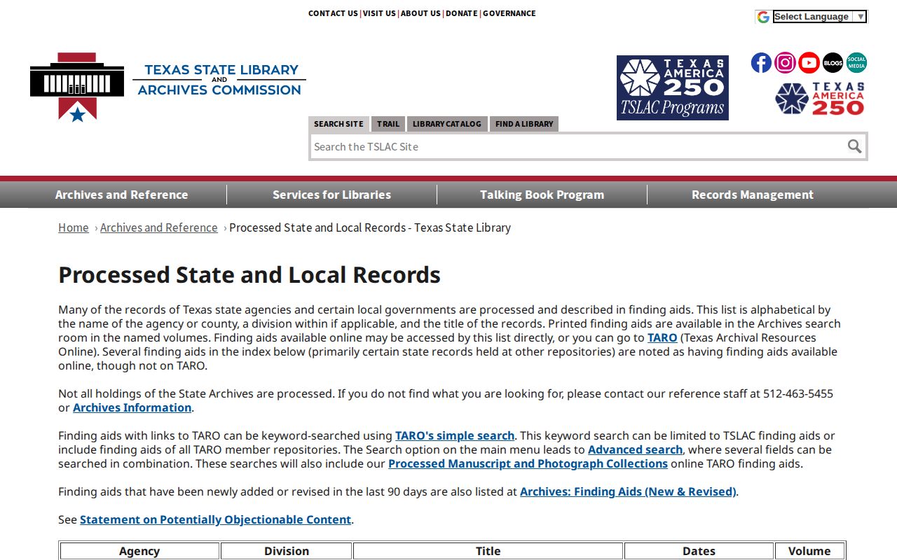The height and width of the screenshot is (560, 897).
Task: Click the Texas America 250 star logo
Action: coord(820,99)
